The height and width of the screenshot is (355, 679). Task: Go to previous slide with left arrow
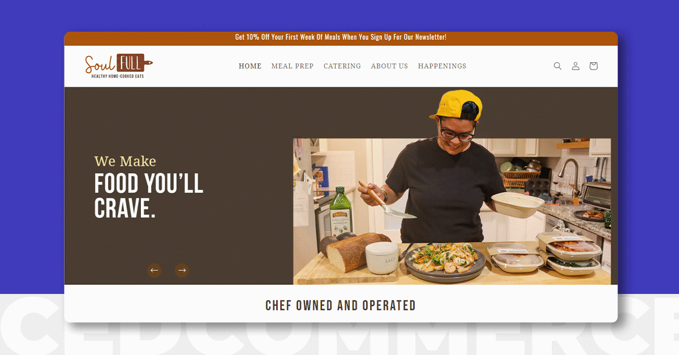pyautogui.click(x=154, y=270)
